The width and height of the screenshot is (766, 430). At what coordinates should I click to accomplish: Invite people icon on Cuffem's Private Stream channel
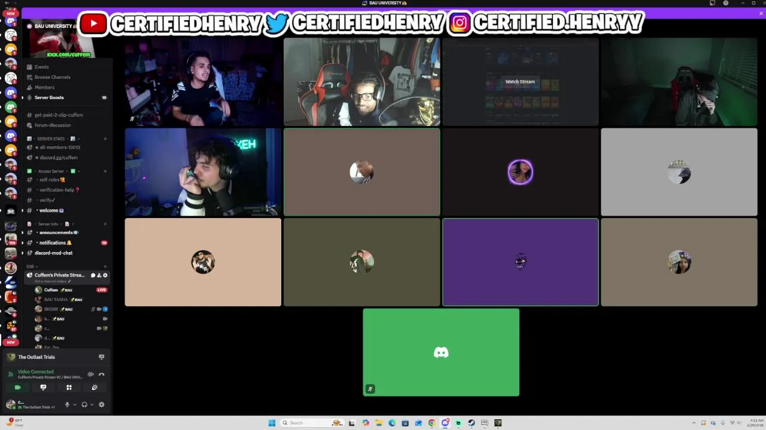point(99,275)
